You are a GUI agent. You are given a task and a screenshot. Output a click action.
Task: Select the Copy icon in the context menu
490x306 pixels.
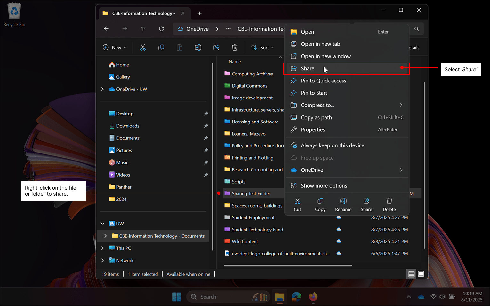coord(320,204)
